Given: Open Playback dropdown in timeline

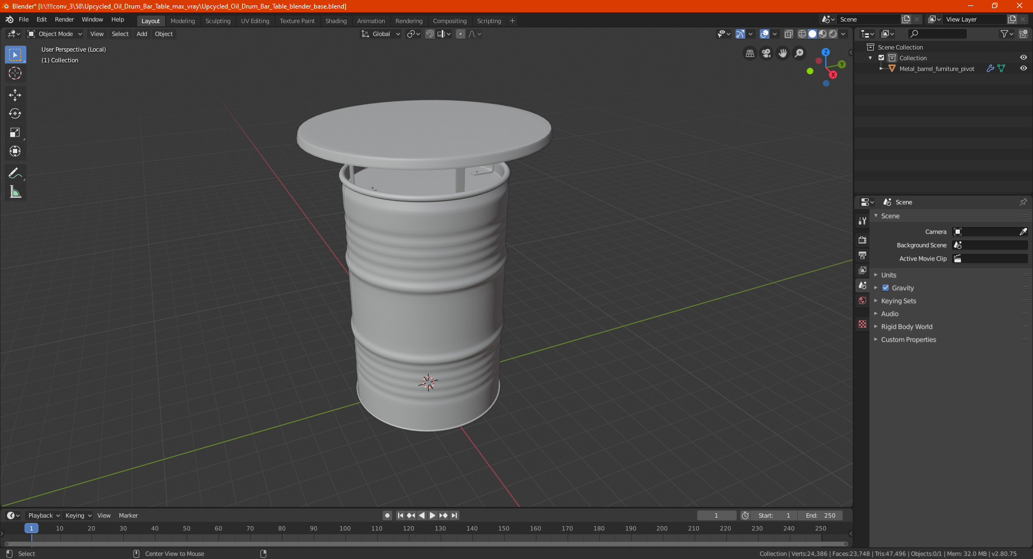Looking at the screenshot, I should [44, 515].
